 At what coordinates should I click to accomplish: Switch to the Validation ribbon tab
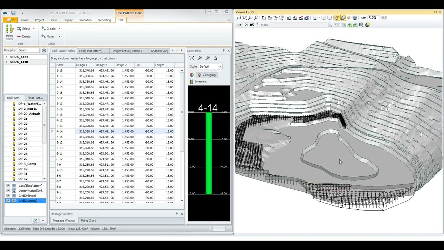[85, 20]
